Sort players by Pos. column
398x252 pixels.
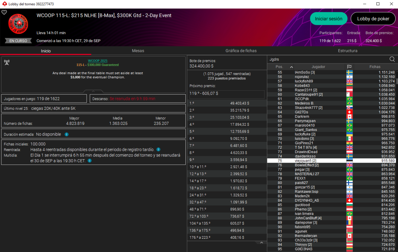click(x=281, y=67)
